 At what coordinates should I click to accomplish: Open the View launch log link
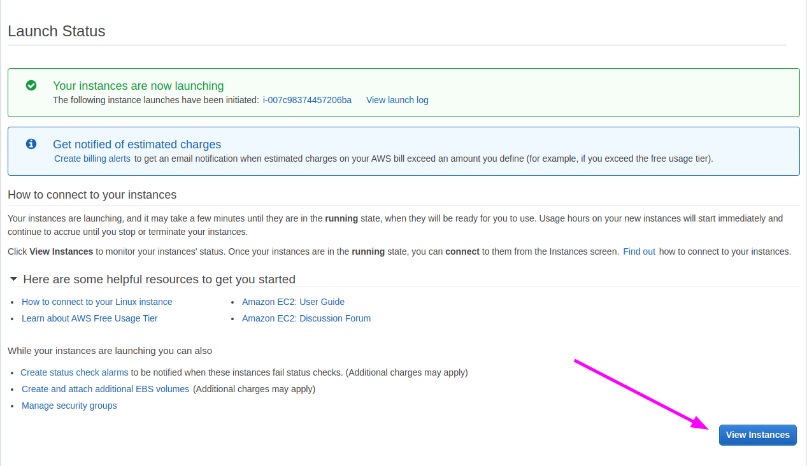coord(397,100)
